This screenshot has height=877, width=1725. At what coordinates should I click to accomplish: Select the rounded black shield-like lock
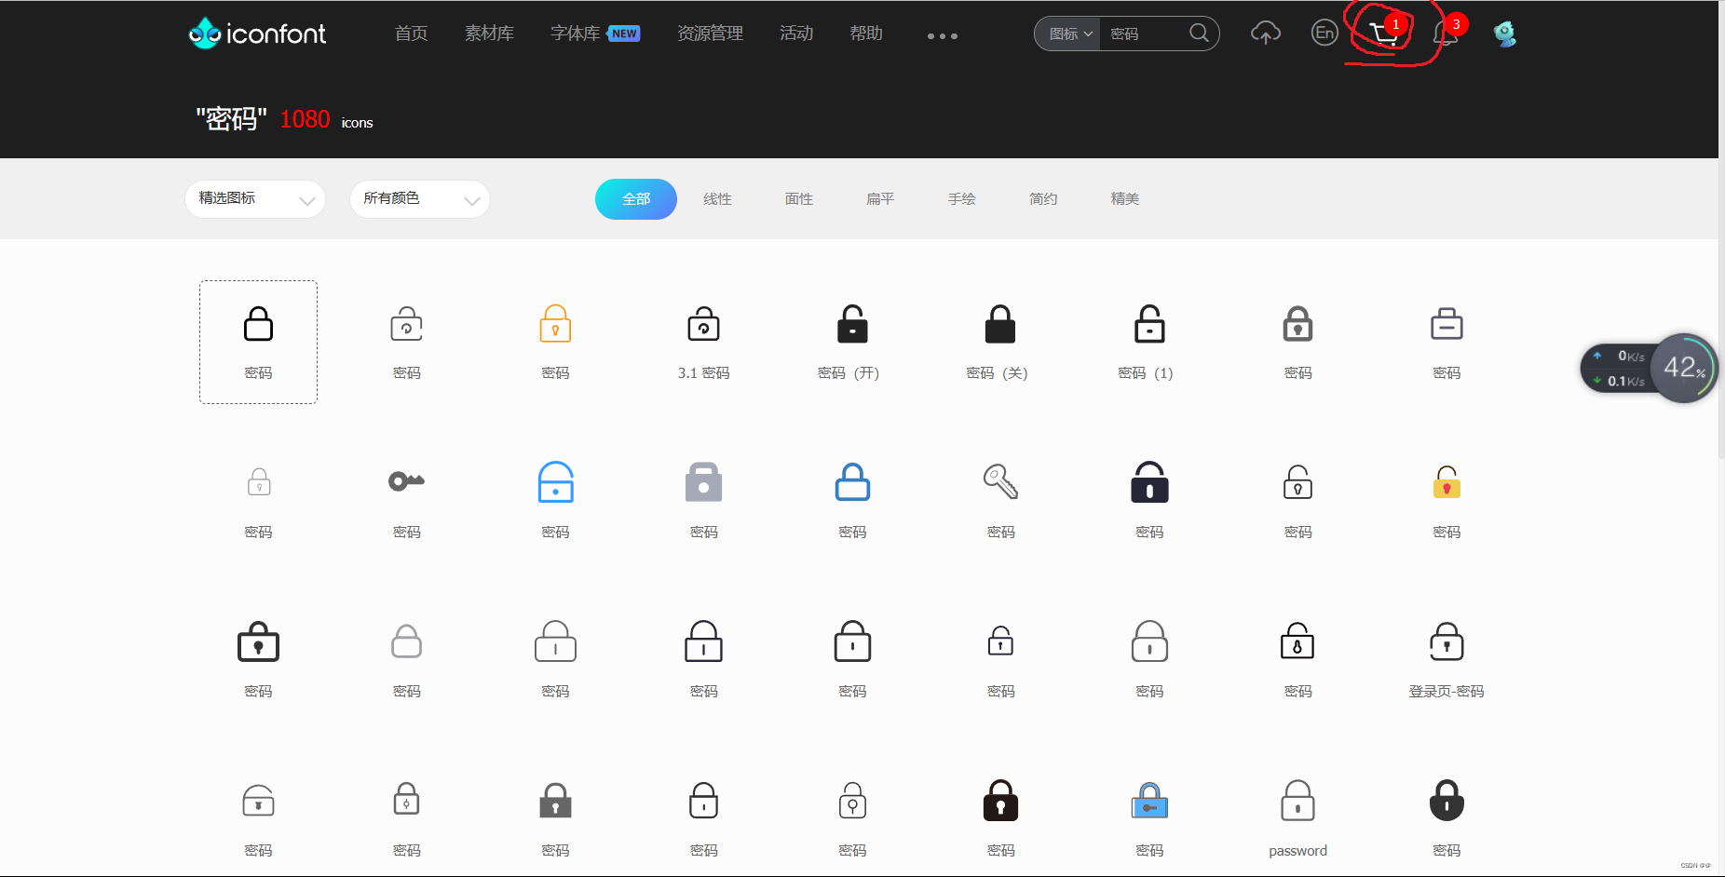[1447, 801]
